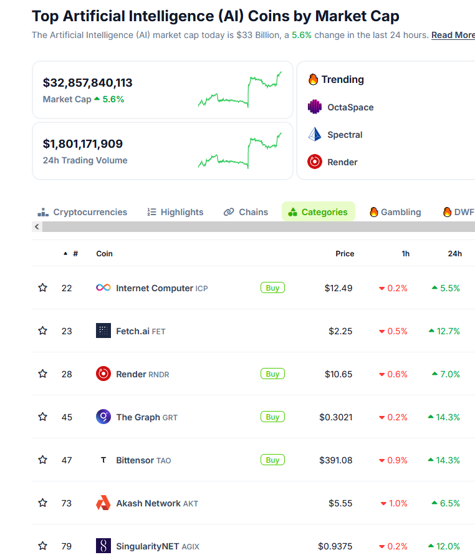475x560 pixels.
Task: Add Render RNDR row to watchlist star
Action: [x=42, y=374]
